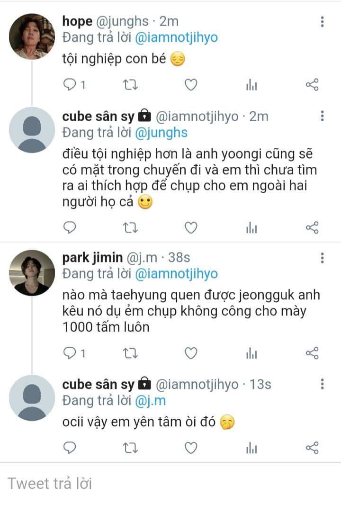Open @iamnotjihyo mention in hope's reply
The width and height of the screenshot is (341, 505).
(176, 38)
